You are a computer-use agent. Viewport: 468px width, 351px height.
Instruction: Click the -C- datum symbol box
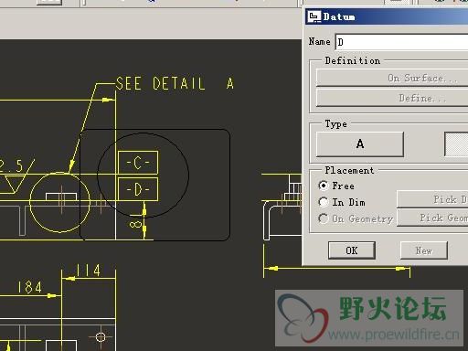pos(138,163)
